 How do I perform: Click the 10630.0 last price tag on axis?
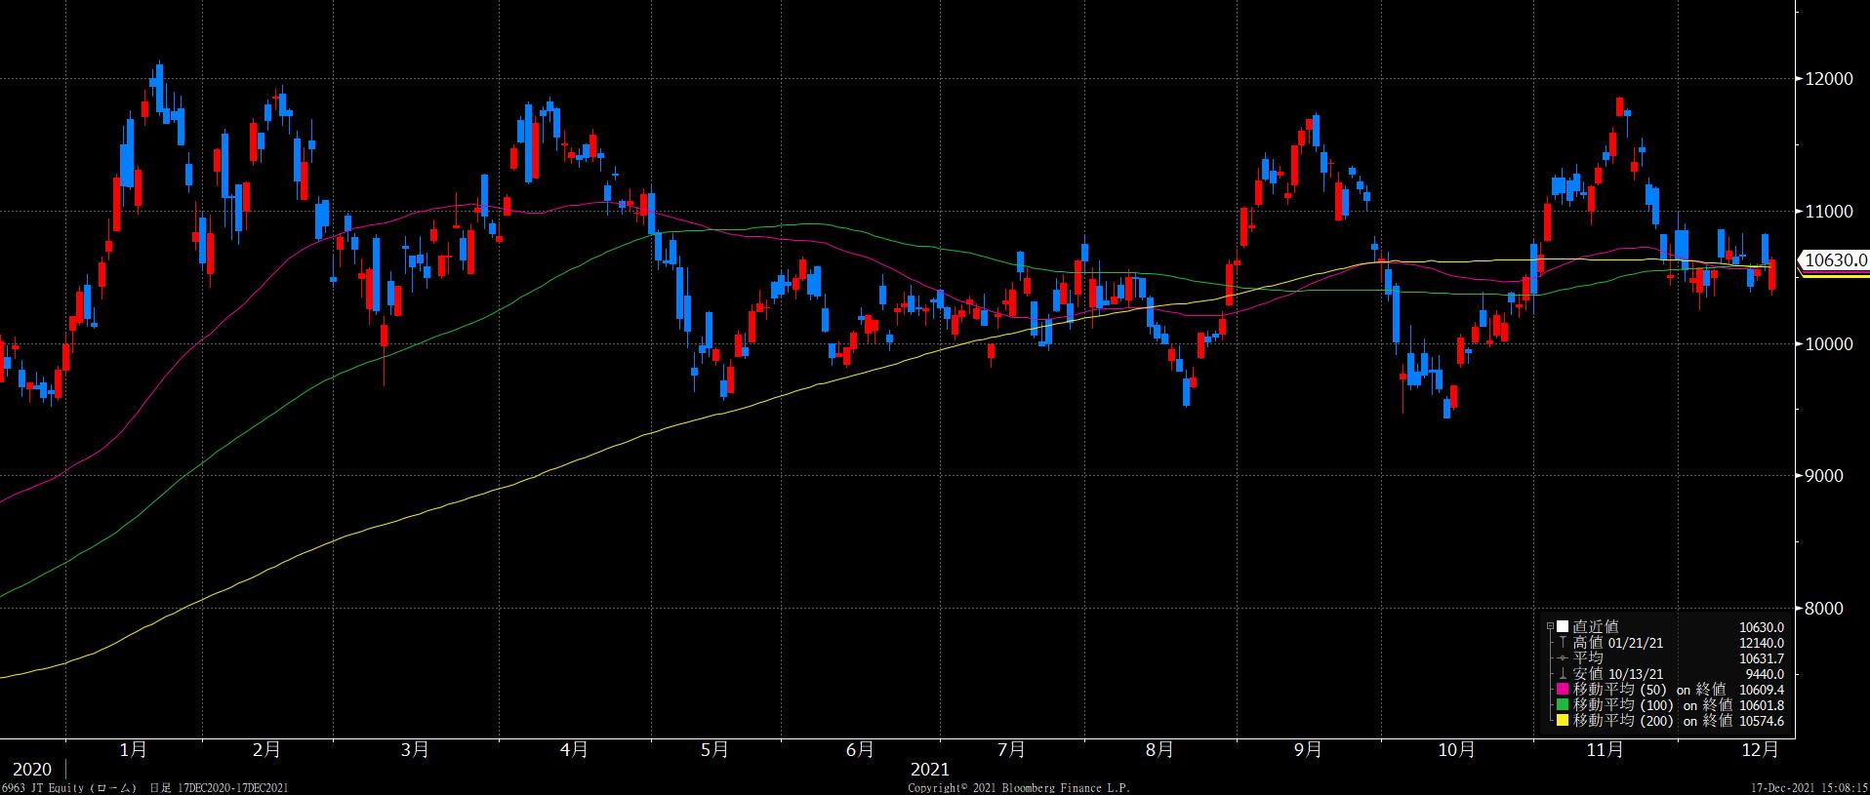pos(1836,260)
